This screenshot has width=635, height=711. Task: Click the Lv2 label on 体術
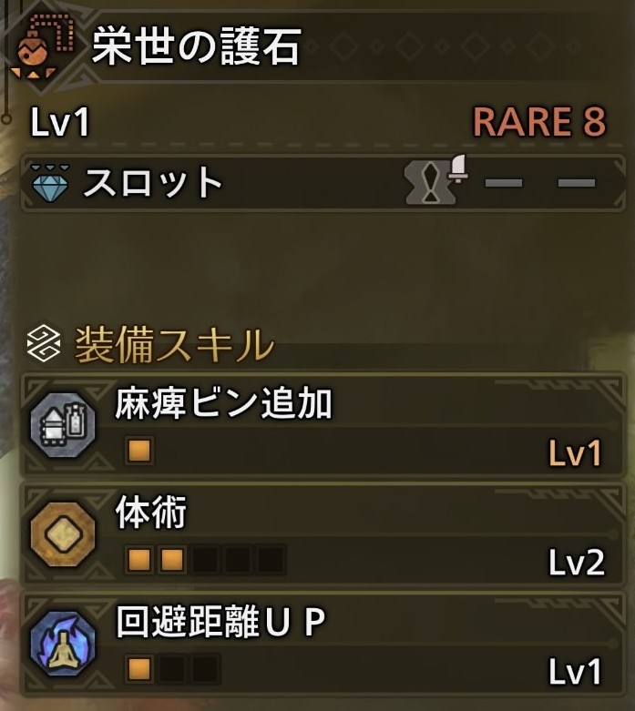coord(577,563)
